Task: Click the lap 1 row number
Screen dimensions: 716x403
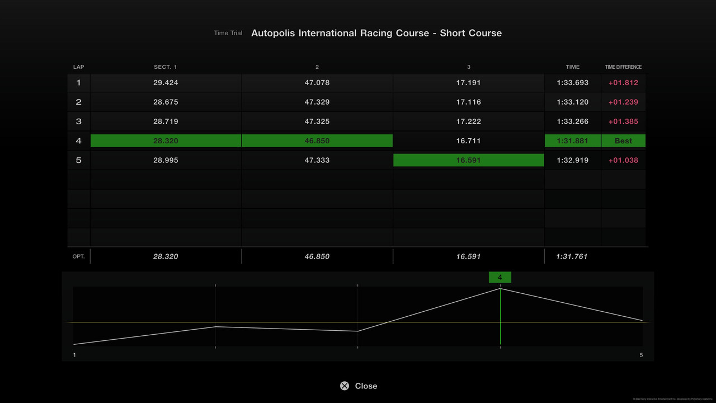Action: (x=78, y=82)
